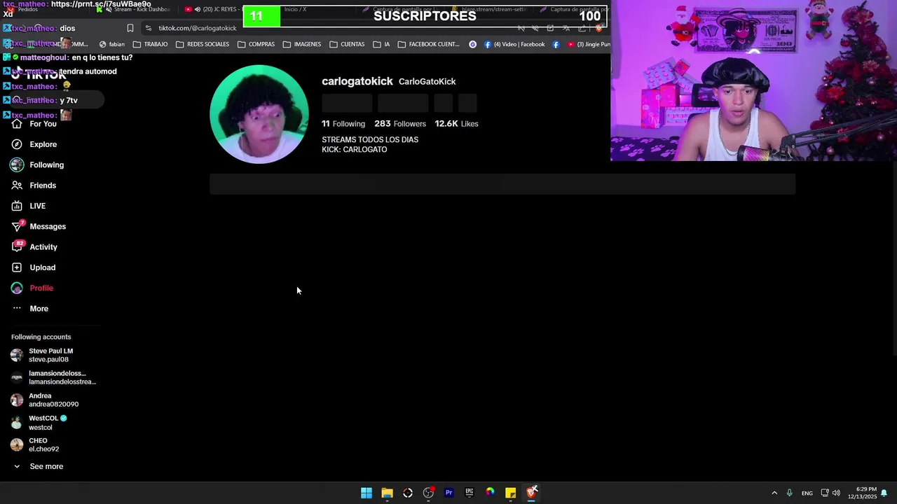
Task: Click the Brave browser taskbar icon
Action: (x=531, y=493)
